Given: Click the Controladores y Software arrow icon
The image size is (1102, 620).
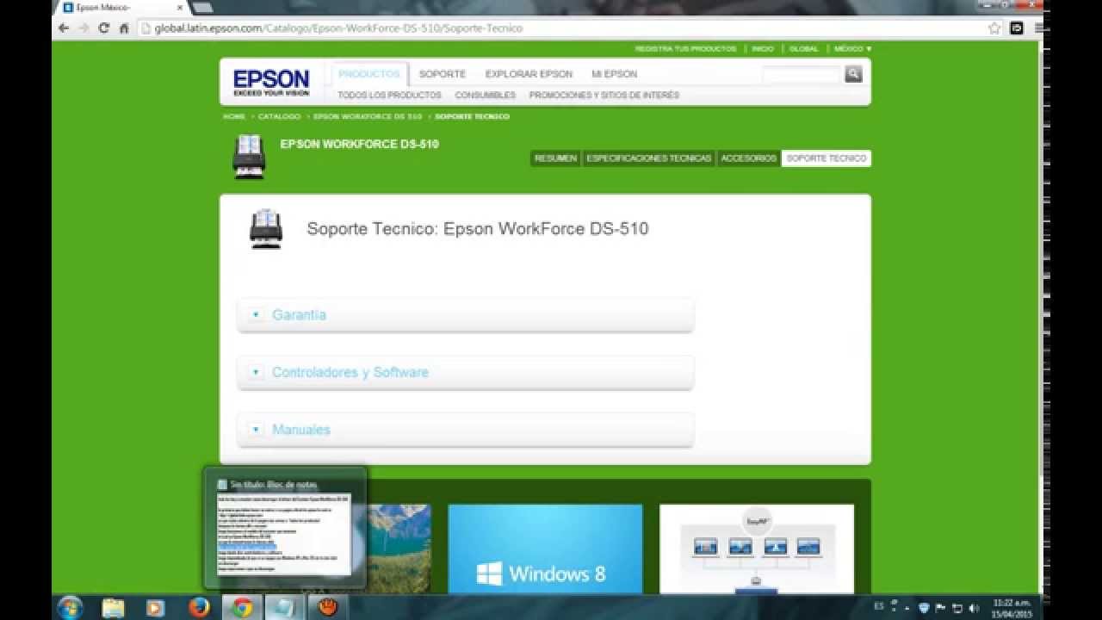Looking at the screenshot, I should 256,373.
